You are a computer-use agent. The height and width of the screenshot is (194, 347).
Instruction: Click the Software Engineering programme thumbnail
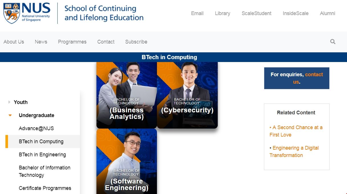pos(127,162)
